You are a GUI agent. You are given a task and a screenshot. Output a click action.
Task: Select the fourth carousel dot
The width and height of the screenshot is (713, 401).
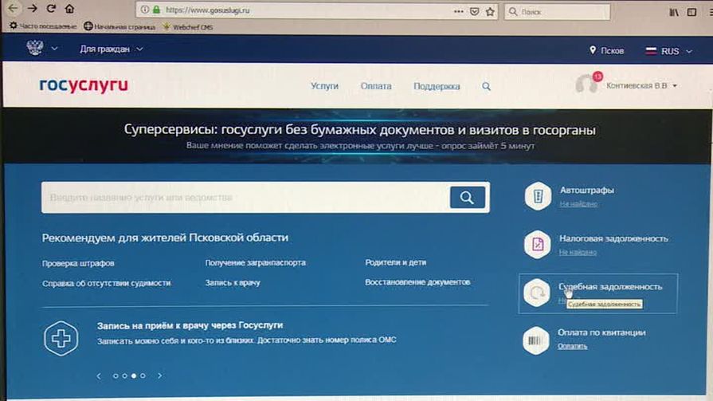(143, 375)
